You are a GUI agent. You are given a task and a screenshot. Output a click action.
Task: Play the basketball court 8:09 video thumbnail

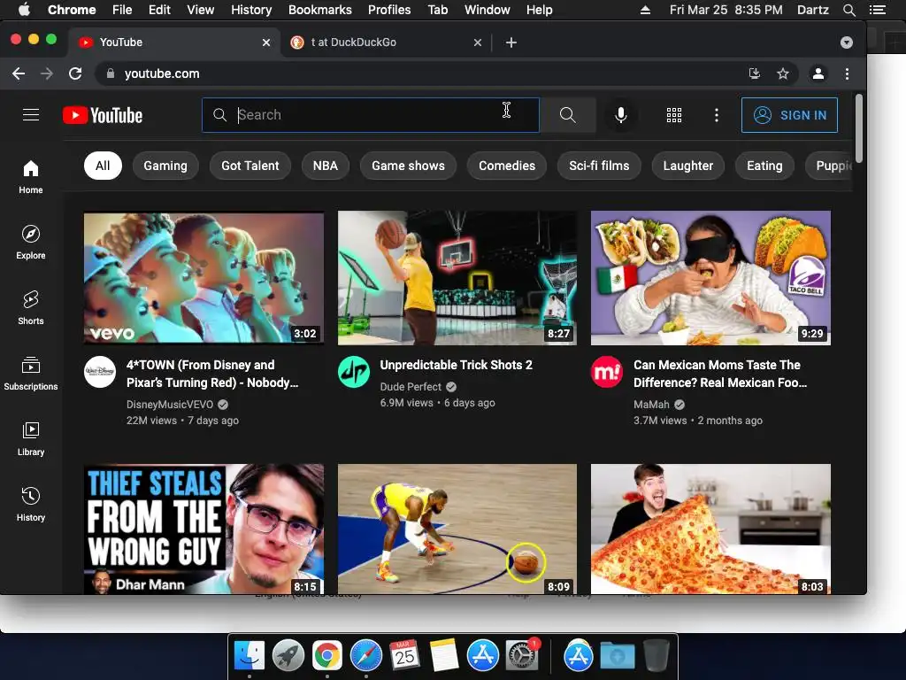[x=457, y=529]
